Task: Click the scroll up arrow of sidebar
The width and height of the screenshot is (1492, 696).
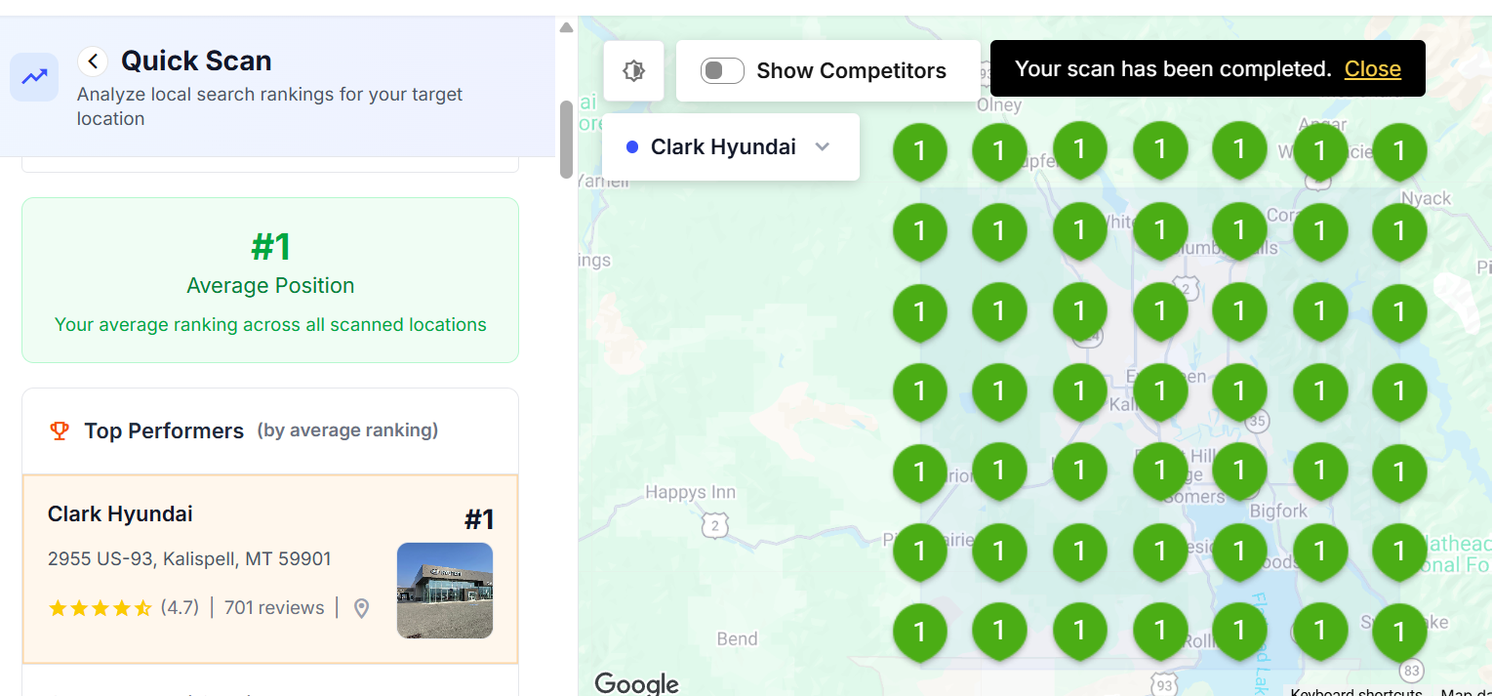Action: [566, 27]
